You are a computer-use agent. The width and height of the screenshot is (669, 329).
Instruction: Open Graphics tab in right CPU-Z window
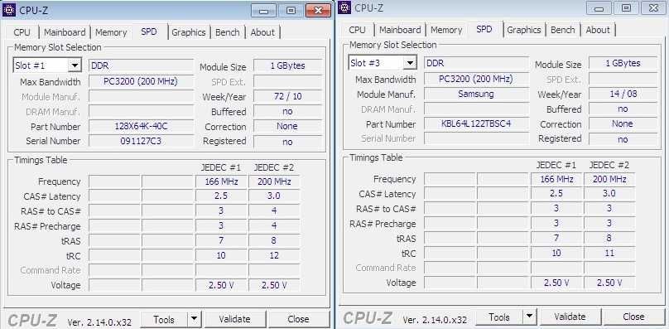[524, 30]
